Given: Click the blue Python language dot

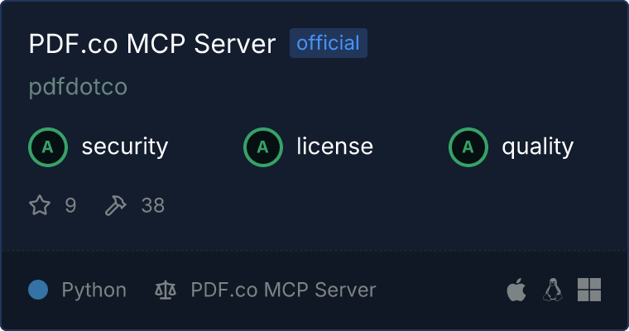Looking at the screenshot, I should (38, 290).
